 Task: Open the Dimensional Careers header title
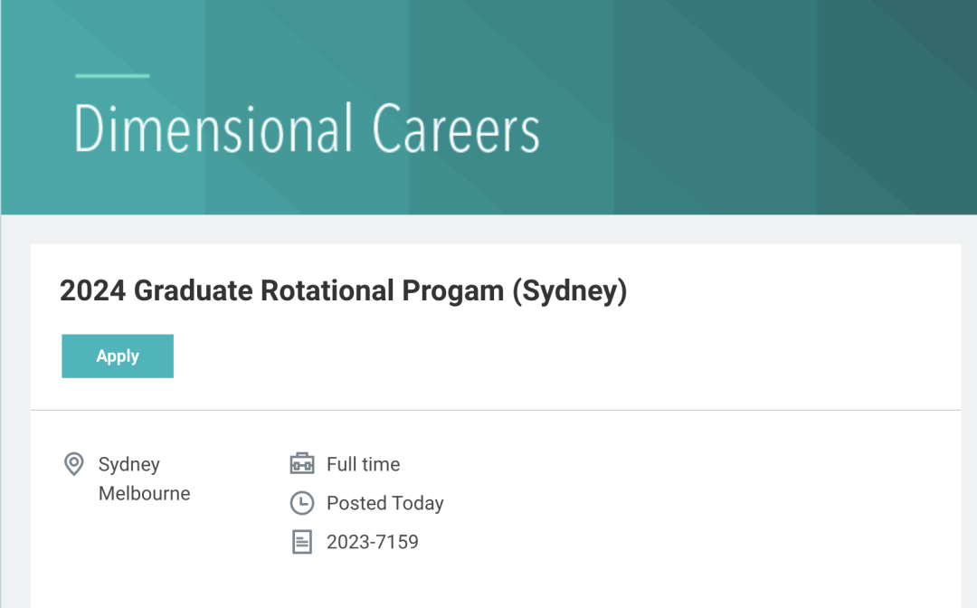307,129
